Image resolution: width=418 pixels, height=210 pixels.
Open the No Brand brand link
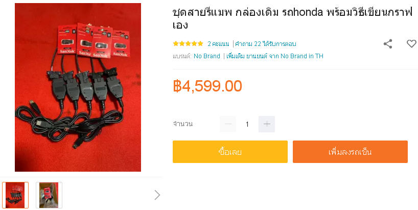coord(207,56)
